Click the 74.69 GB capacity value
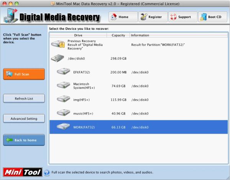The image size is (230, 180). [118, 86]
